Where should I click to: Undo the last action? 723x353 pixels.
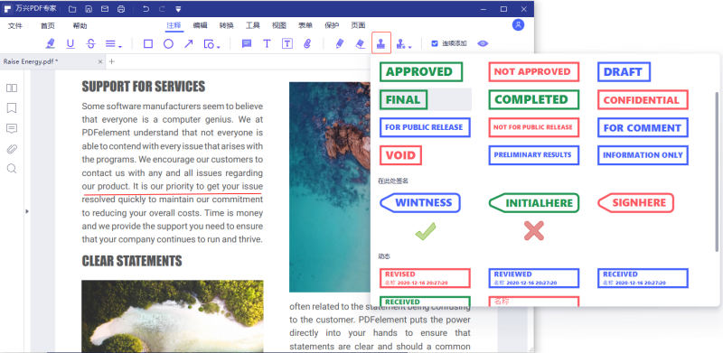point(146,9)
